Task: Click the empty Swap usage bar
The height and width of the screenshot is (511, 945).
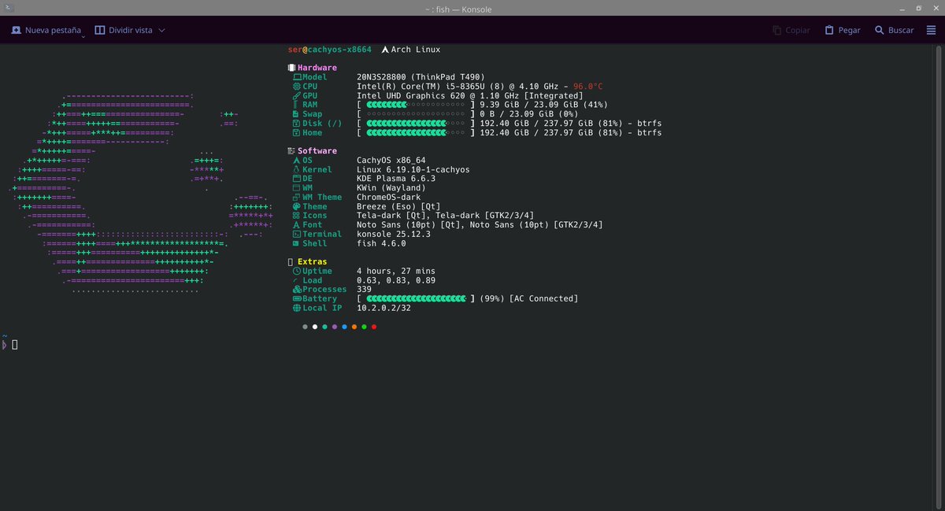Action: [415, 114]
